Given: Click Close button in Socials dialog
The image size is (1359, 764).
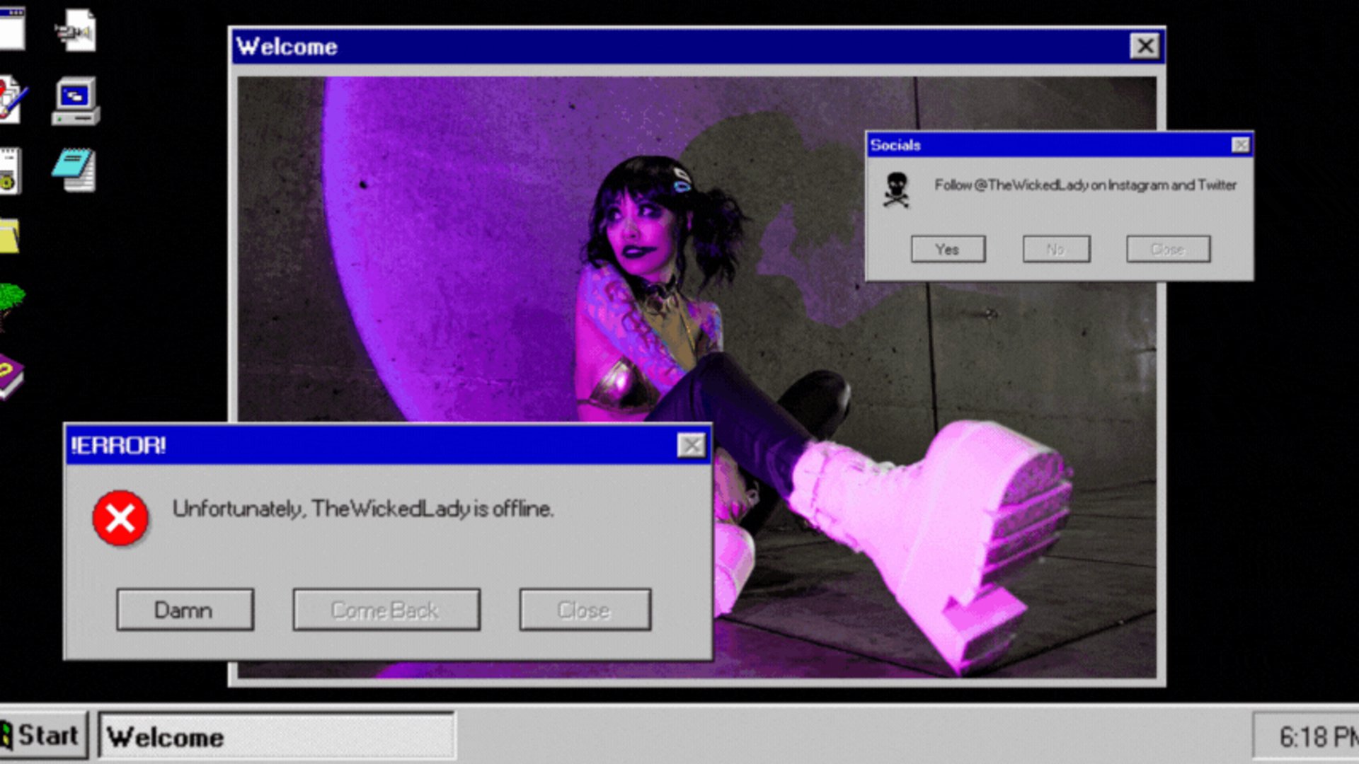Looking at the screenshot, I should [1168, 249].
